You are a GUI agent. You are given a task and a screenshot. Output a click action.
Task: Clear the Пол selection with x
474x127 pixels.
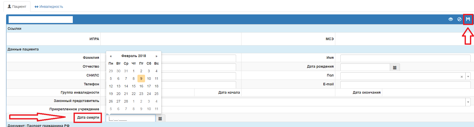click(462, 77)
